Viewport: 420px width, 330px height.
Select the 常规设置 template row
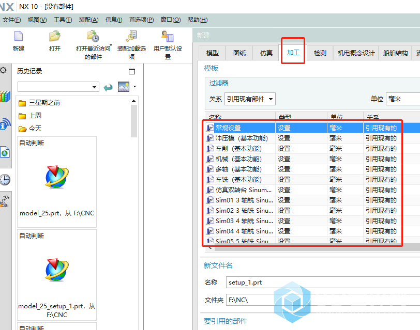(312, 128)
